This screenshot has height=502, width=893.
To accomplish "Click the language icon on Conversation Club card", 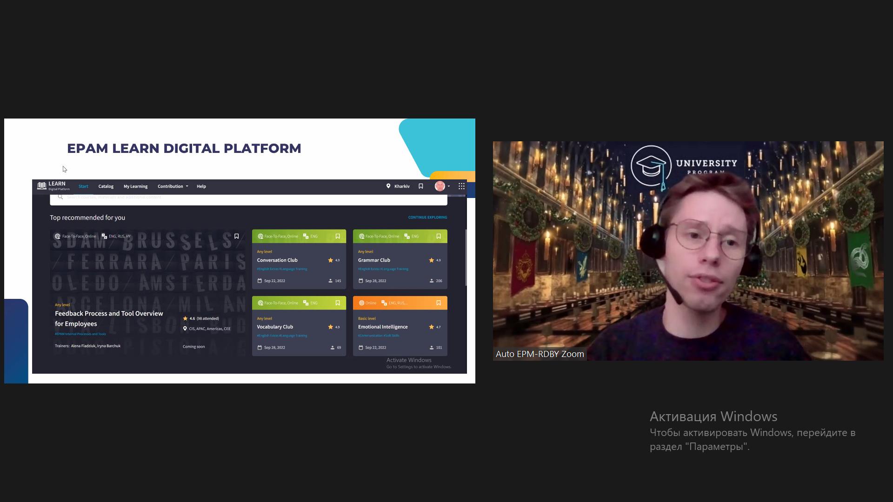I will tap(306, 236).
